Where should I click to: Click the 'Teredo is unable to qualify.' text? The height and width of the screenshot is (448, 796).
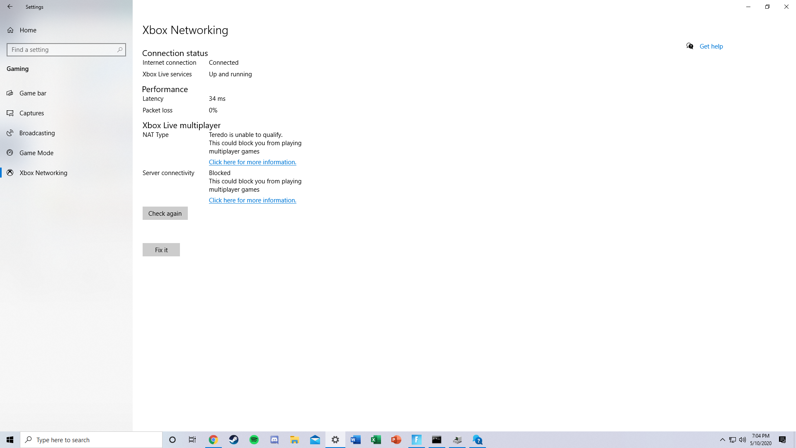(x=246, y=135)
